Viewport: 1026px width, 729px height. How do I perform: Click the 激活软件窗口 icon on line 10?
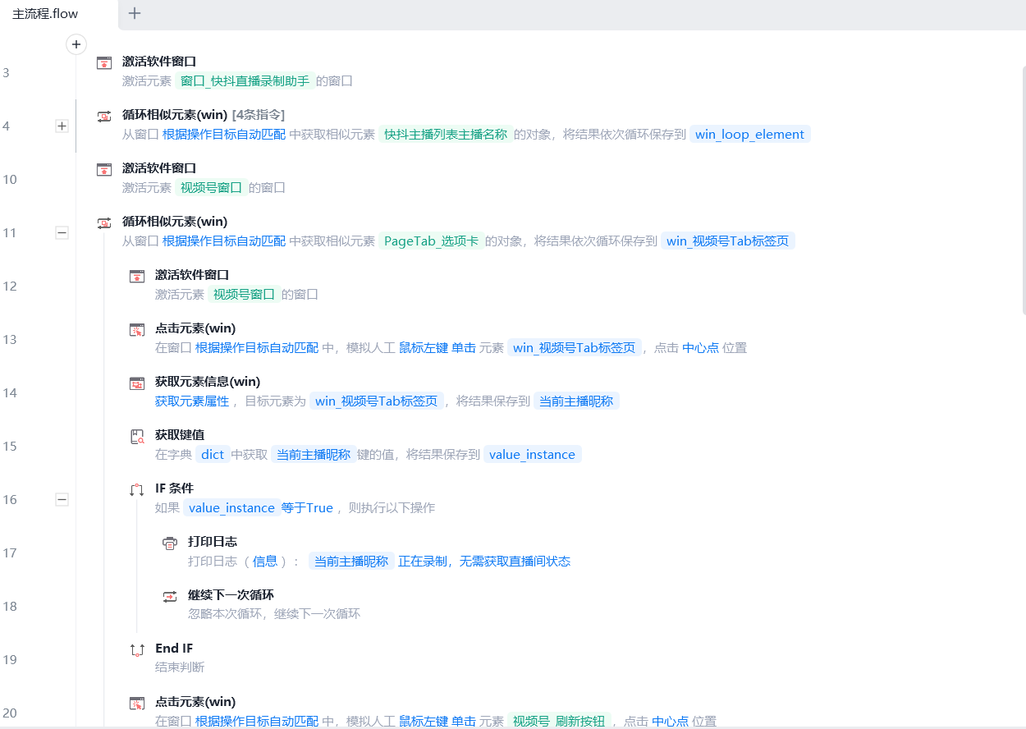[x=103, y=167]
